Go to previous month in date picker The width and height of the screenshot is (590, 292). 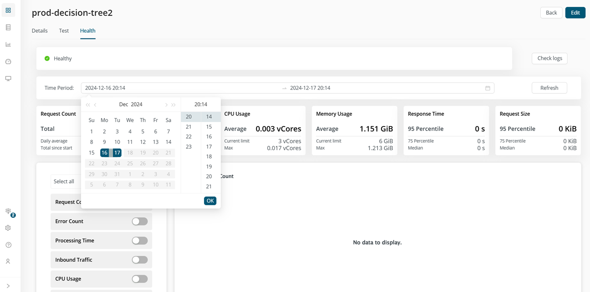tap(95, 105)
